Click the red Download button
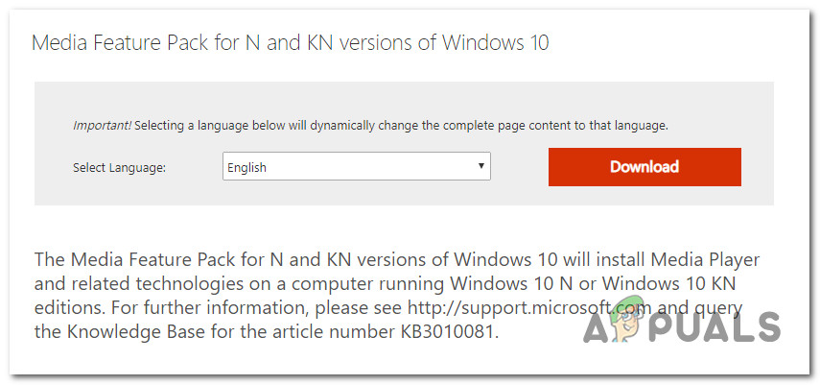 pyautogui.click(x=644, y=167)
